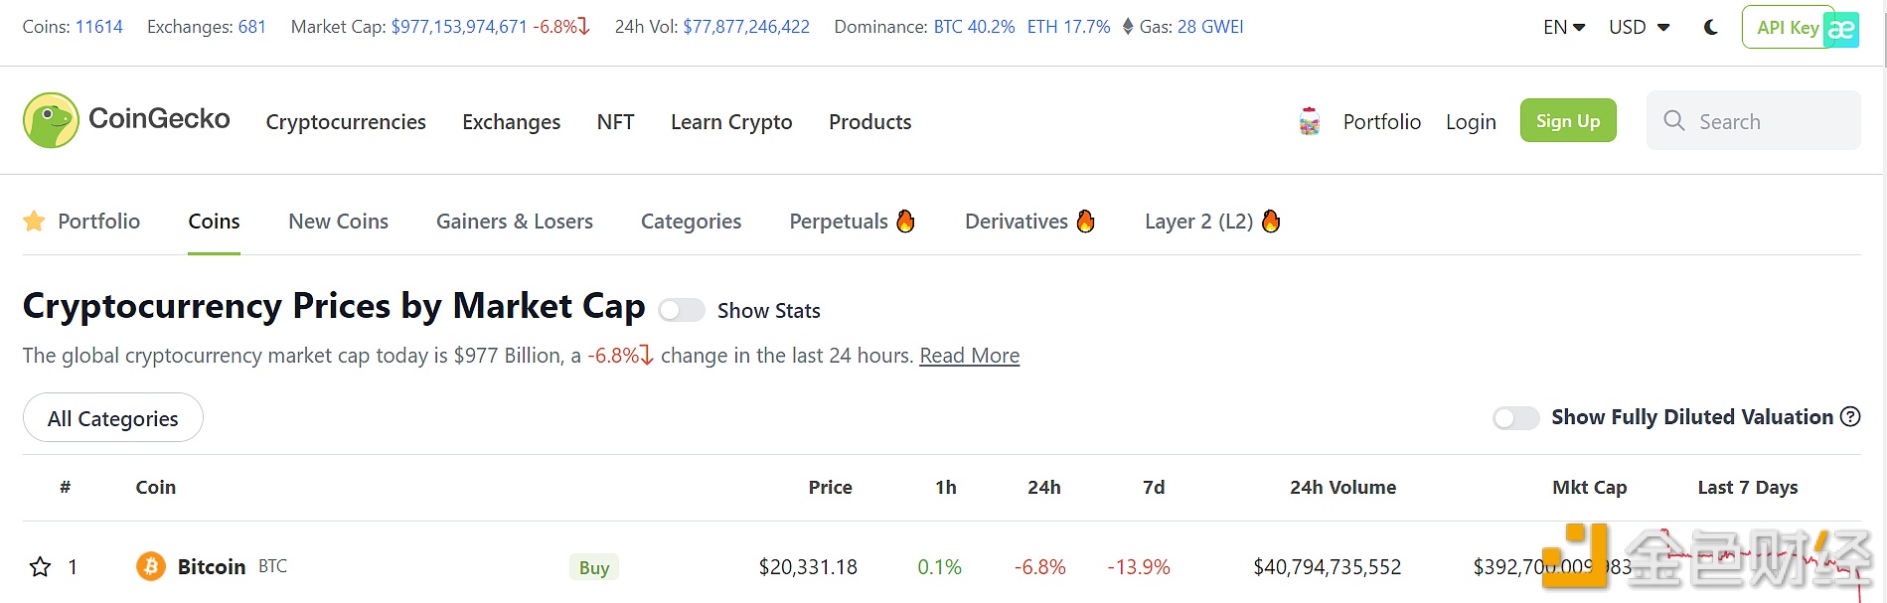Click the candy jar icon
The width and height of the screenshot is (1887, 603).
[x=1310, y=121]
